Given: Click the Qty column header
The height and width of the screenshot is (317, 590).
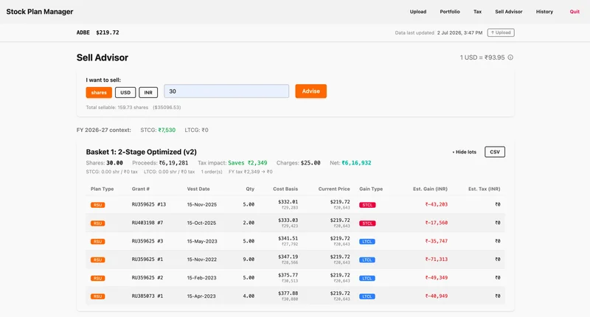Looking at the screenshot, I should click(x=250, y=189).
